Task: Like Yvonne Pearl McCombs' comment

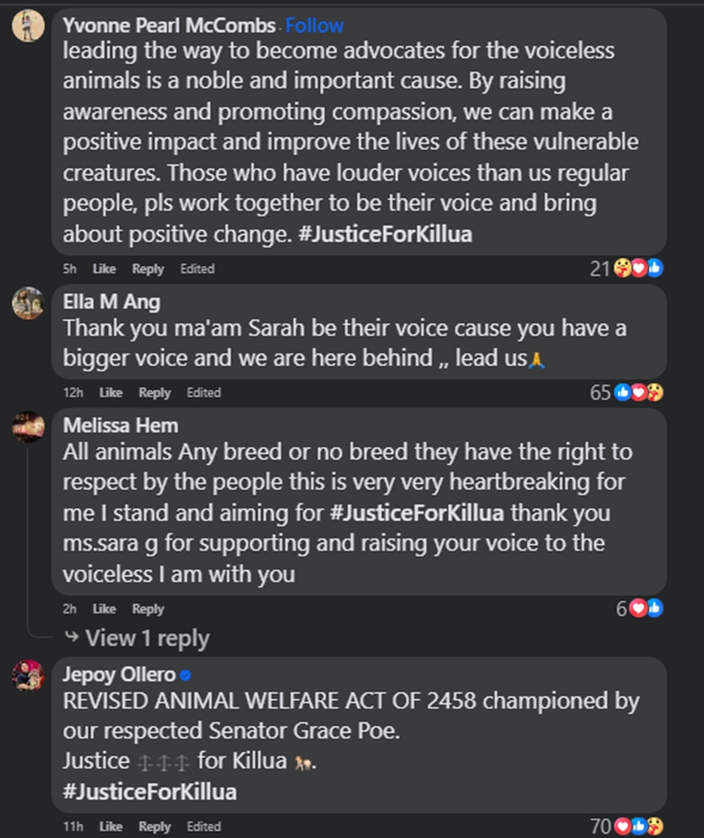Action: pos(104,269)
